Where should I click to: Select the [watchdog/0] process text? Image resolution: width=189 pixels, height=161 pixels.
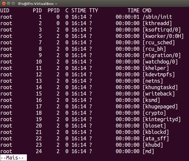pyautogui.click(x=160, y=62)
